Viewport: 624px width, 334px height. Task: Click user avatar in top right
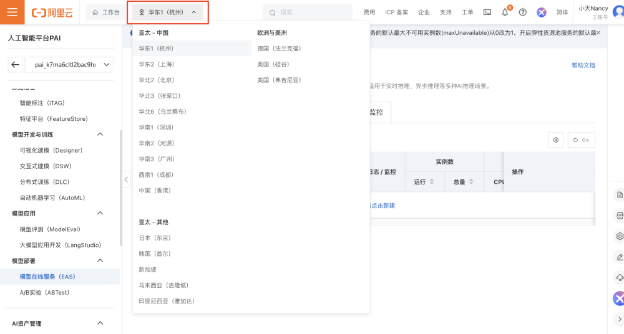(x=618, y=12)
